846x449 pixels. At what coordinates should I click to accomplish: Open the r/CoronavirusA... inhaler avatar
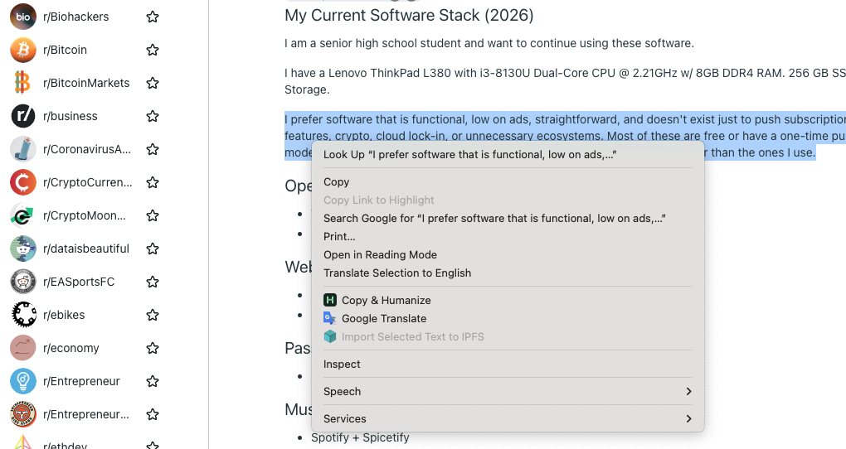pos(23,149)
